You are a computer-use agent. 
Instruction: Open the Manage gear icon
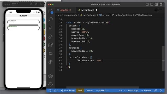click(x=51, y=84)
